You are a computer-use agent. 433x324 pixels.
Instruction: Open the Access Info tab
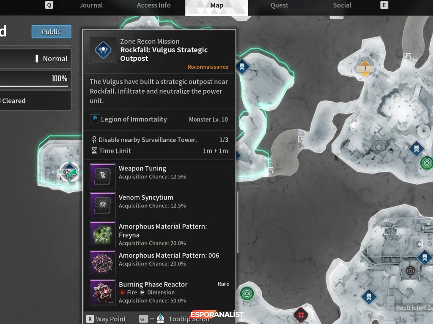[154, 5]
